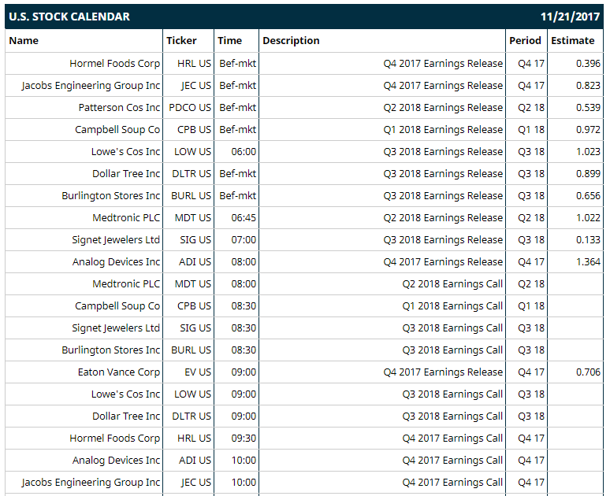
Task: Click the estimate value 0.656
Action: [588, 196]
